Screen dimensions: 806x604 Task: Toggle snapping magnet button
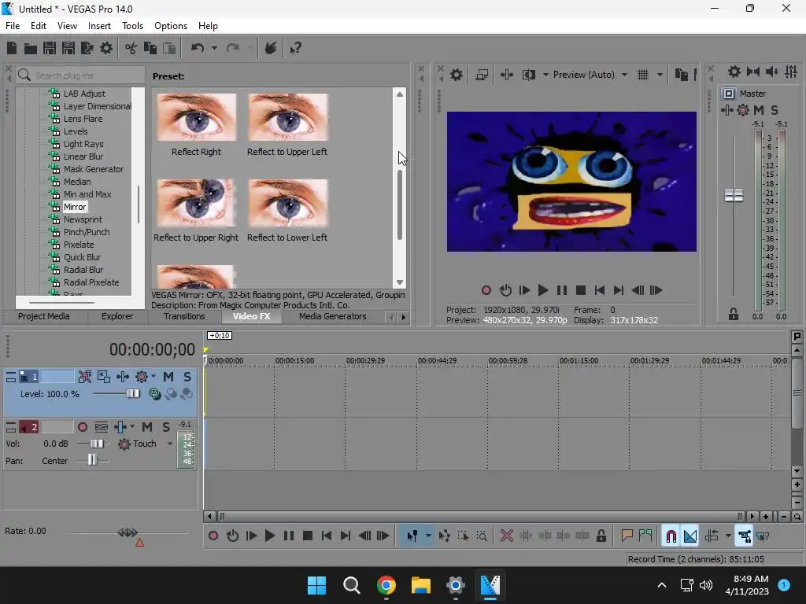[x=671, y=536]
